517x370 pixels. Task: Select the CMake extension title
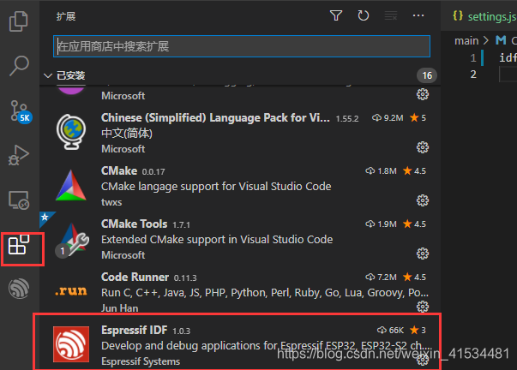119,170
